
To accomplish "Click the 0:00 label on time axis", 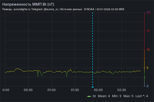I will (x=6, y=90).
